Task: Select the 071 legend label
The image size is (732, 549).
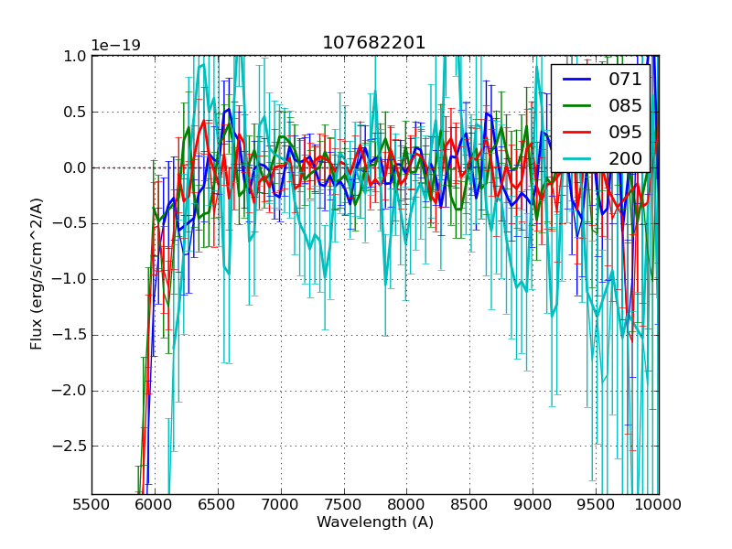Action: tap(625, 80)
